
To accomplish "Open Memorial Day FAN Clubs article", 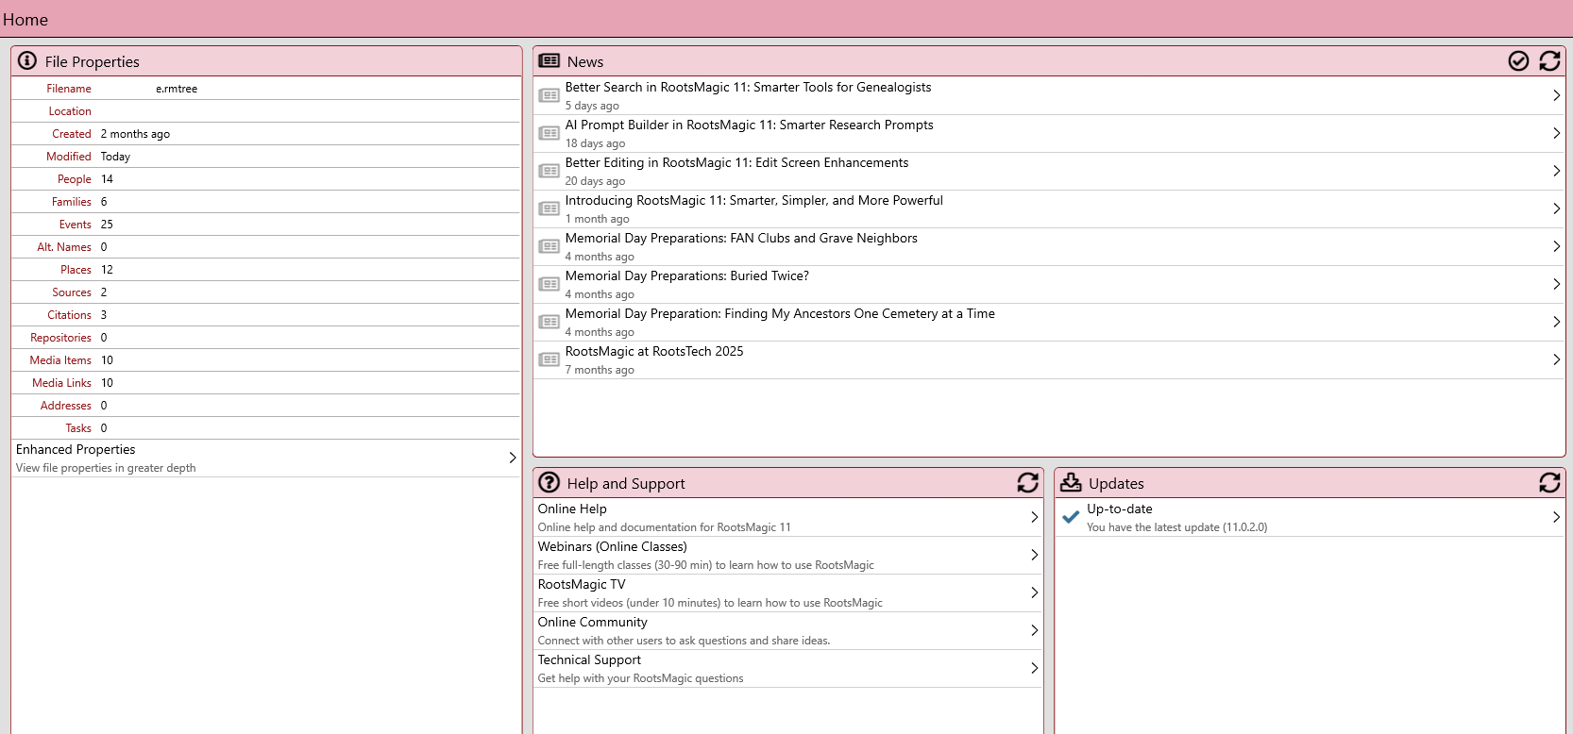I will coord(1049,246).
